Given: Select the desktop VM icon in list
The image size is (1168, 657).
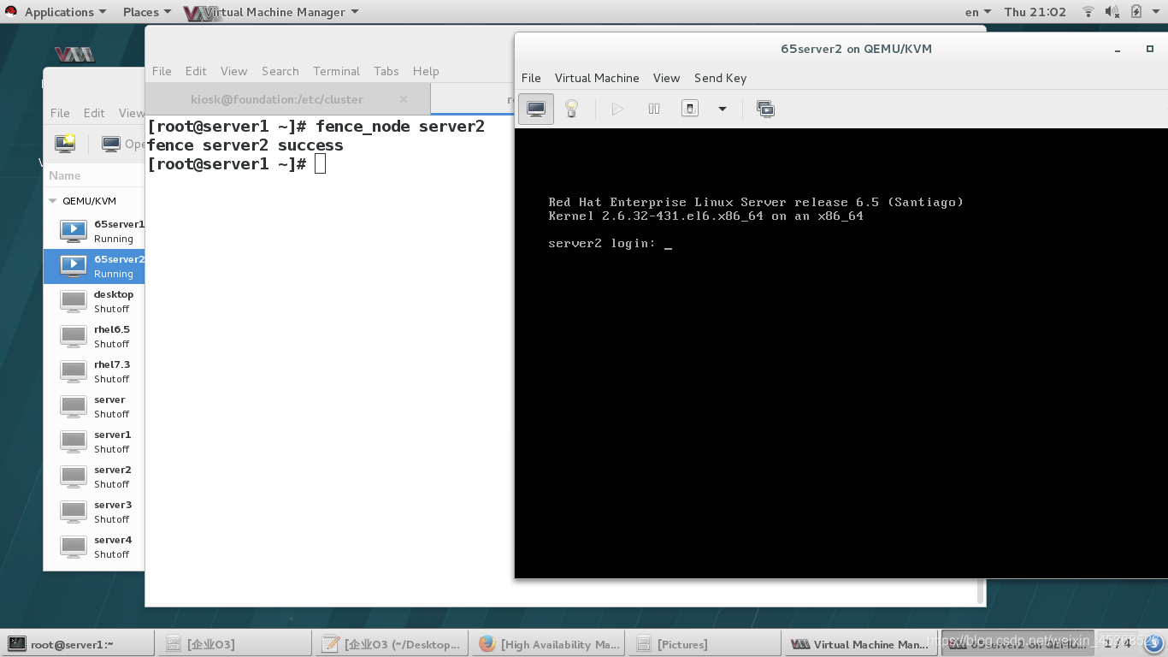Looking at the screenshot, I should point(74,301).
